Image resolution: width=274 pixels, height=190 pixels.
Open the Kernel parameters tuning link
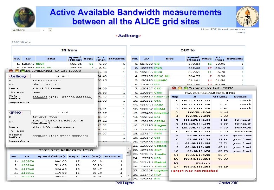231,31
